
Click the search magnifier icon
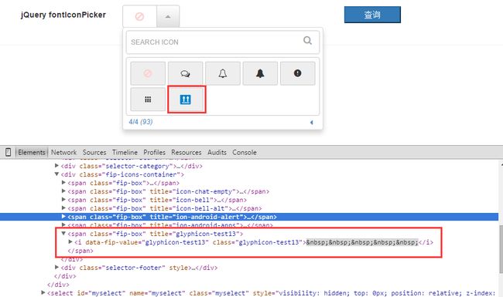pyautogui.click(x=307, y=41)
